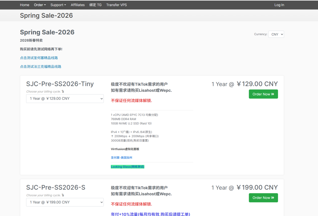This screenshot has width=318, height=216.
Task: Open the Currency CNY selector
Action: point(276,34)
